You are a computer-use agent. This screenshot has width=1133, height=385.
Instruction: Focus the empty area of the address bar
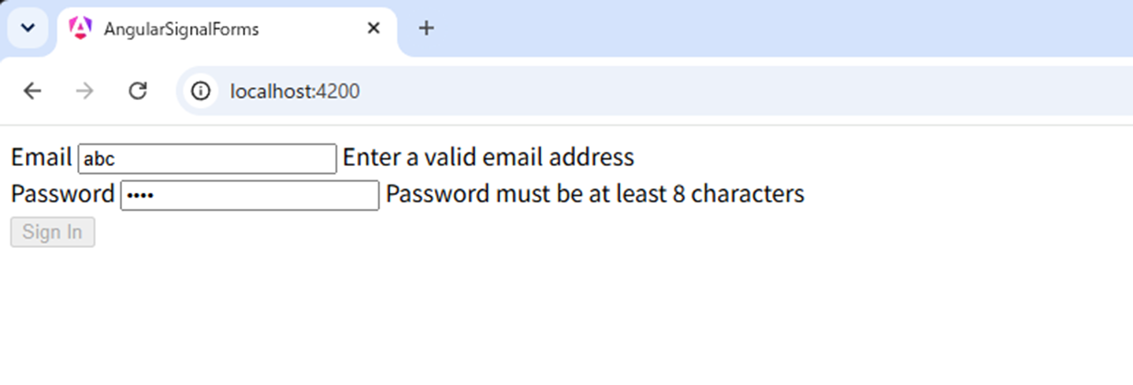pos(741,91)
